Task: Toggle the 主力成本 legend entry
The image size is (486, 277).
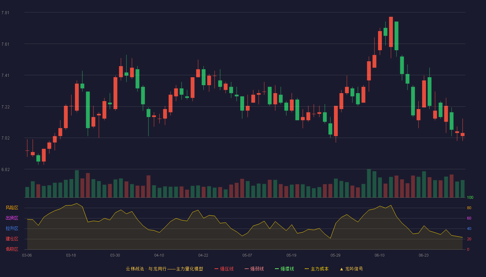Action: point(317,269)
